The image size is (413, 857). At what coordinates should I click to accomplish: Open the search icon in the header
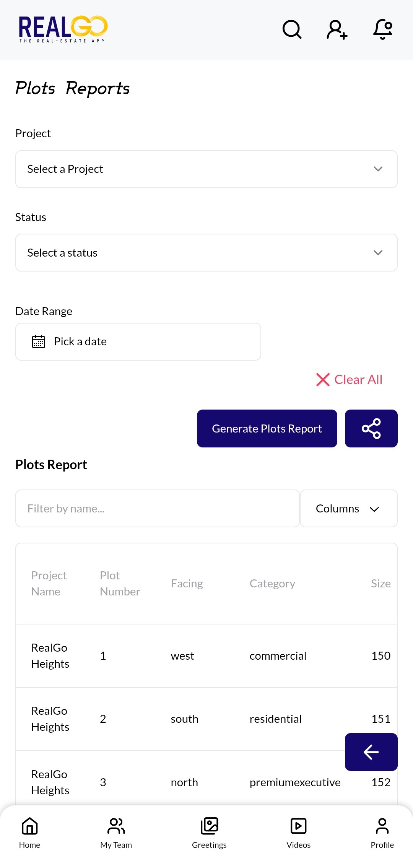[292, 30]
